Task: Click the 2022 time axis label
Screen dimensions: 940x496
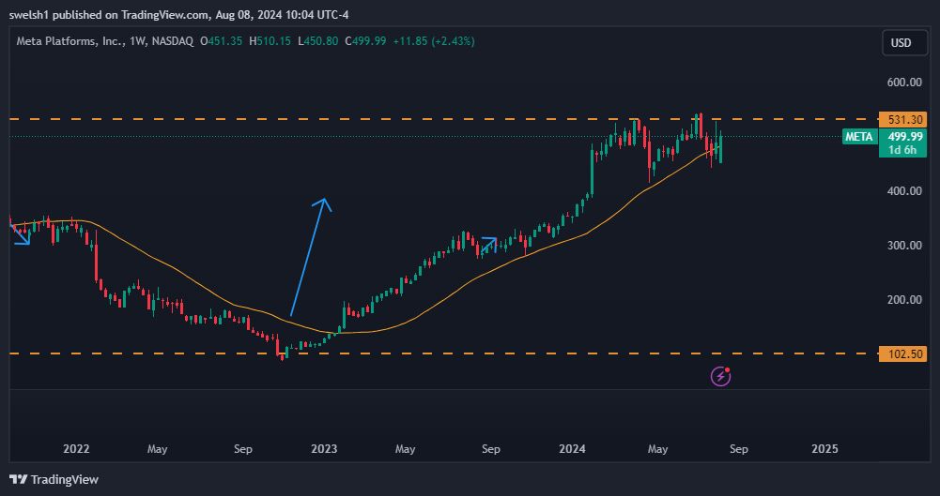Action: coord(76,449)
